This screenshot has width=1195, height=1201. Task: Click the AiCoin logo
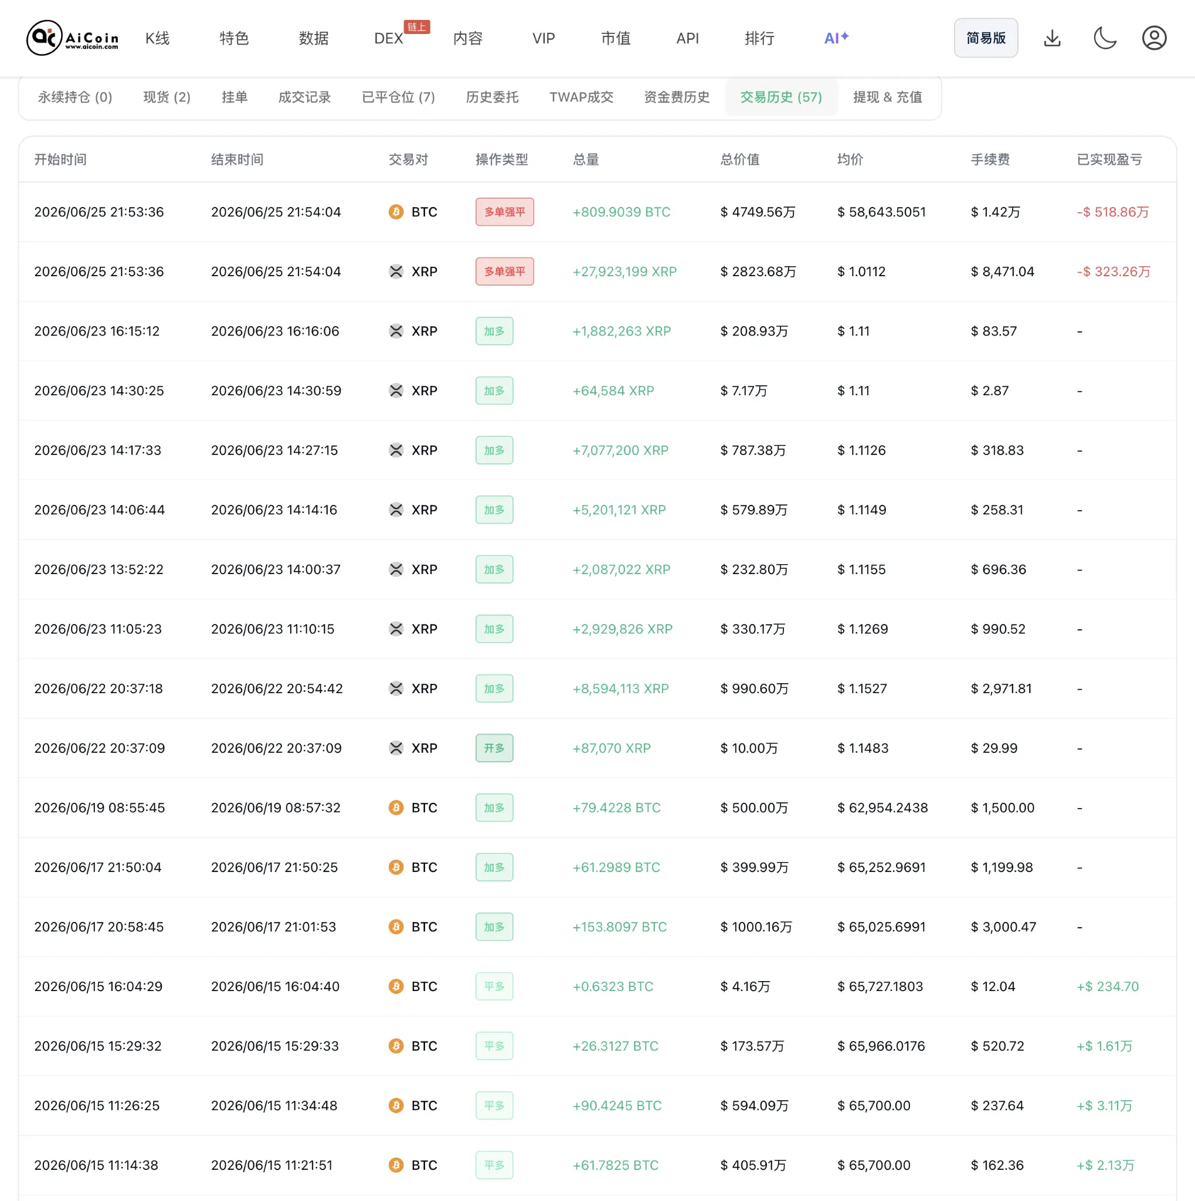pyautogui.click(x=73, y=38)
